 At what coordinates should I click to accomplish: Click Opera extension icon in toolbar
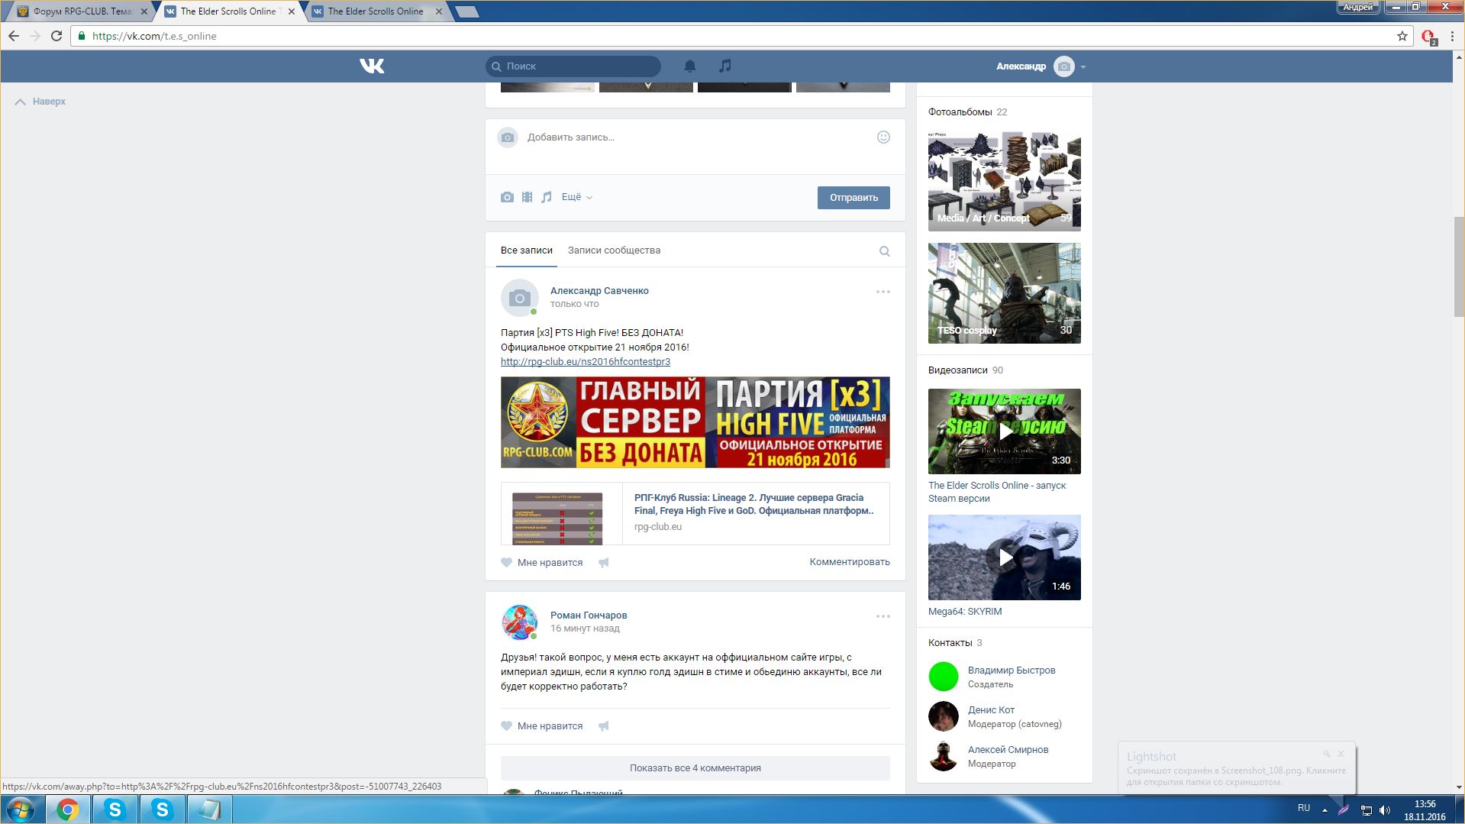pos(1428,36)
